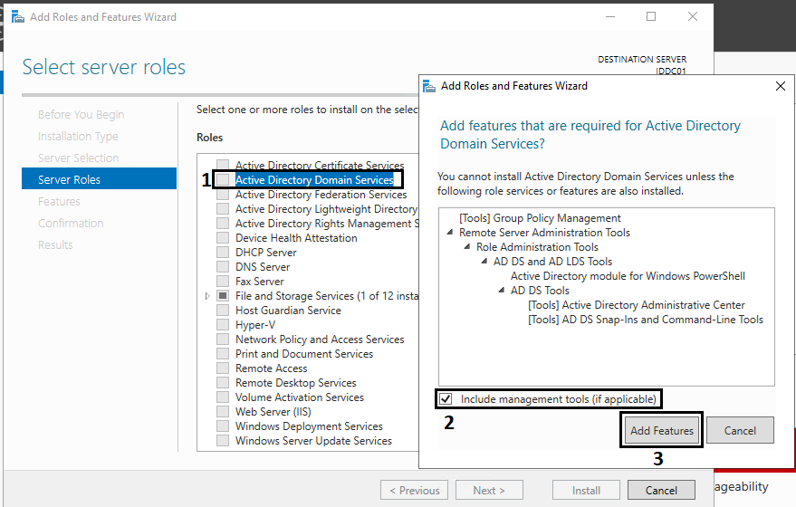Screen dimensions: 796x507
Task: Check the Host Guardian Service role
Action: [223, 311]
